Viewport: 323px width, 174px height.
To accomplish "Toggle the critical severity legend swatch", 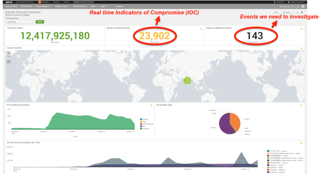I will pos(141,119).
